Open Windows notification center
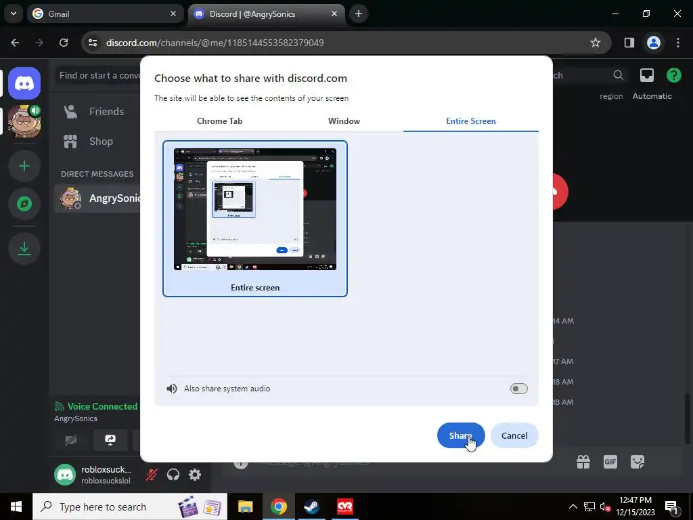 point(671,506)
